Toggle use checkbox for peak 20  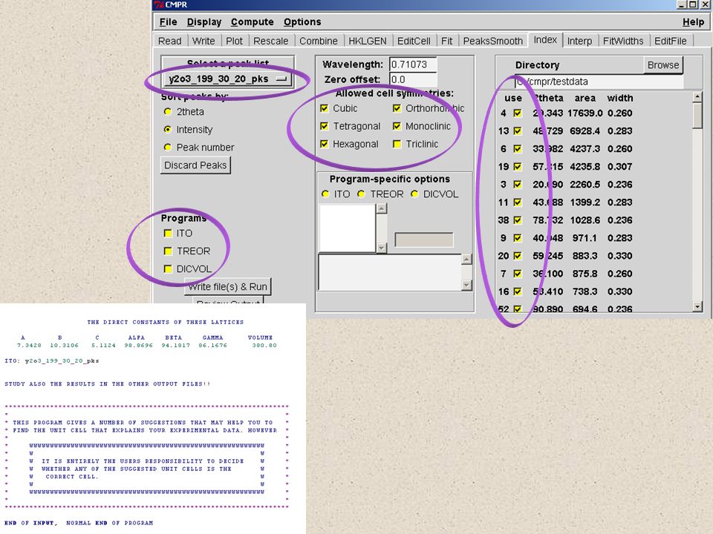coord(518,256)
